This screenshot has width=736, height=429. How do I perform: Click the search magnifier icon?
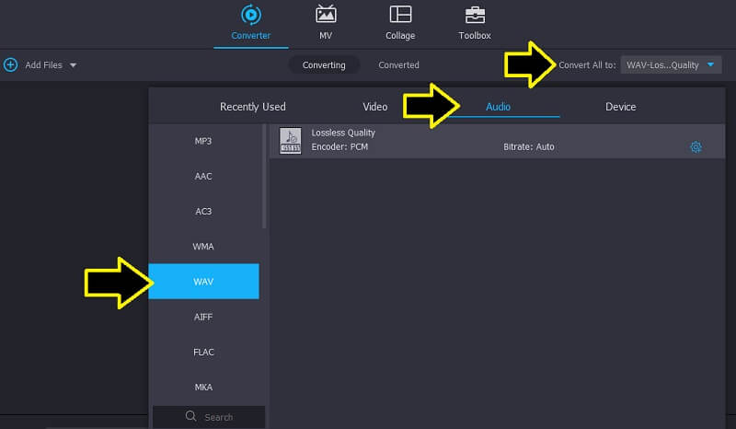coord(191,417)
